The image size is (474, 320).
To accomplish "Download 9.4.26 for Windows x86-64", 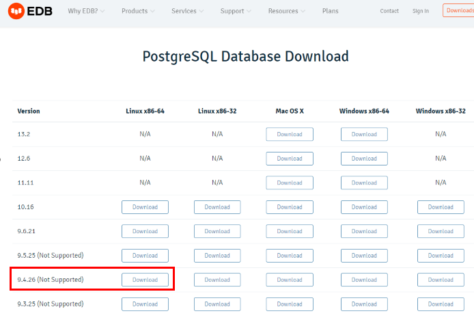I will pos(364,280).
